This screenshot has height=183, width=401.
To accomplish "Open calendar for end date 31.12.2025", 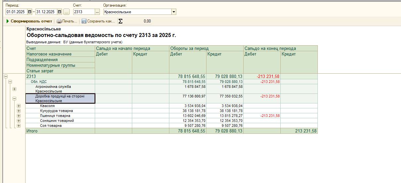I will [60, 12].
